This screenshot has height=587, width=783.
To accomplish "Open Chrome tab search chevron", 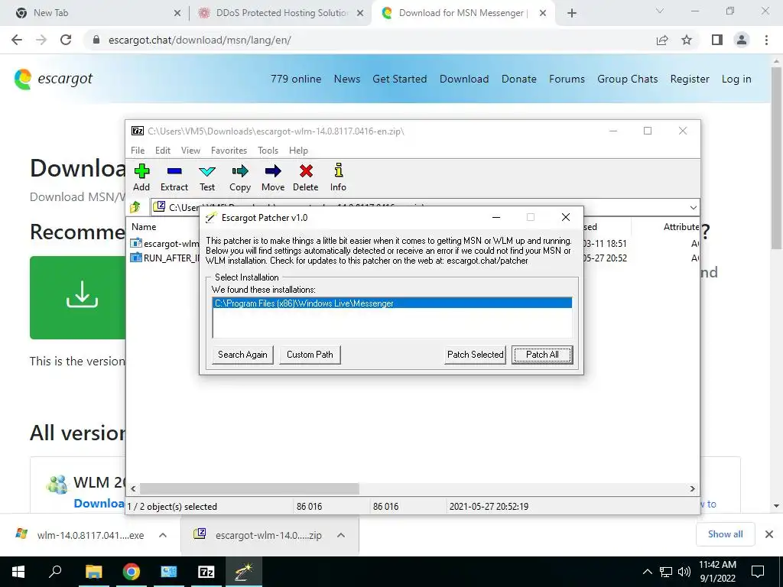I will (x=660, y=11).
